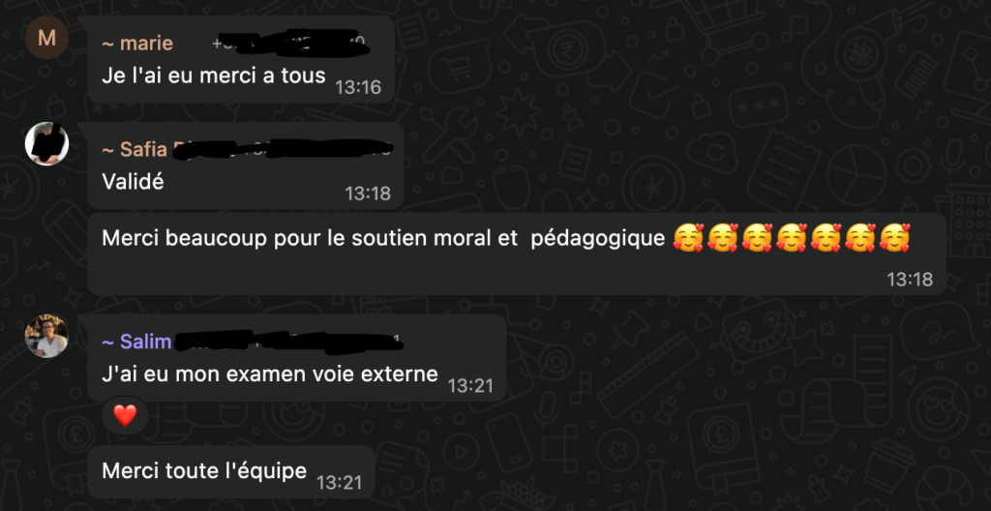Click the 13:21 timestamp on the exam message
The height and width of the screenshot is (511, 991).
[470, 385]
